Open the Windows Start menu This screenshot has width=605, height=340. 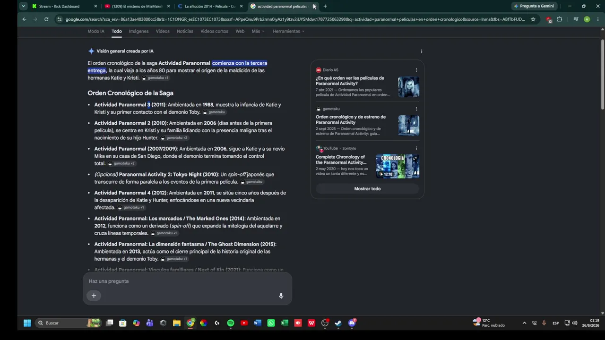tap(27, 323)
